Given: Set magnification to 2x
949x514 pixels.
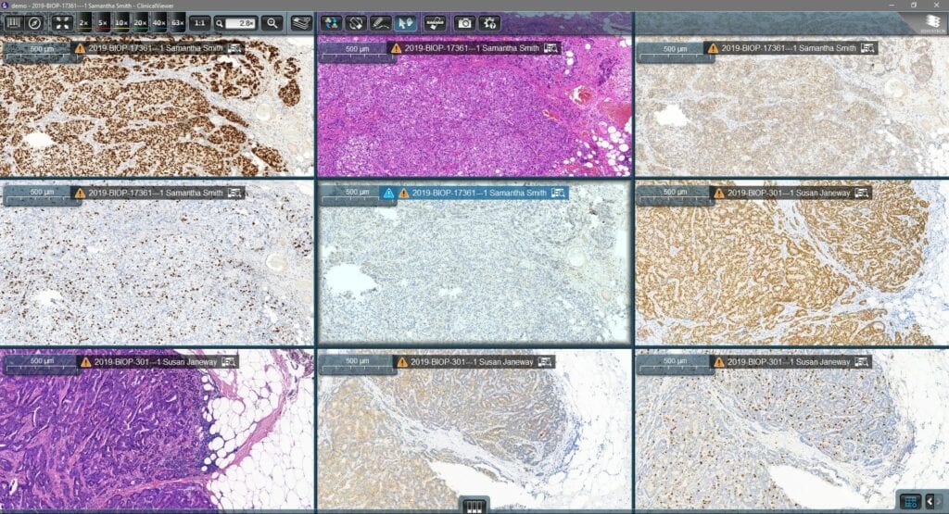Looking at the screenshot, I should click(84, 23).
